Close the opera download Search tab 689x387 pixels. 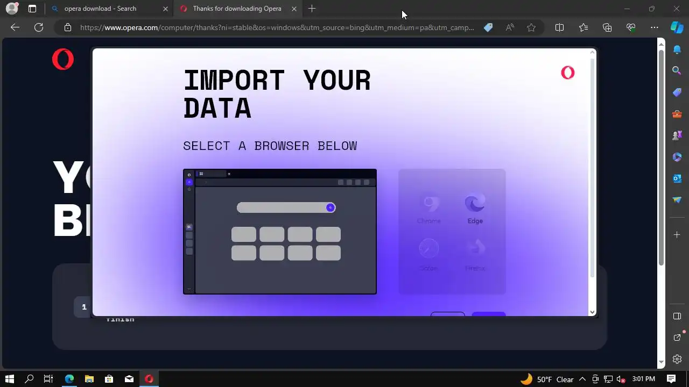pos(165,9)
